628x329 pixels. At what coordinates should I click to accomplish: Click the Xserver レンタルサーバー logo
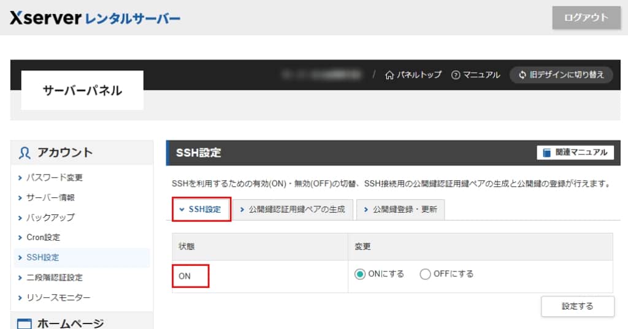(x=95, y=18)
